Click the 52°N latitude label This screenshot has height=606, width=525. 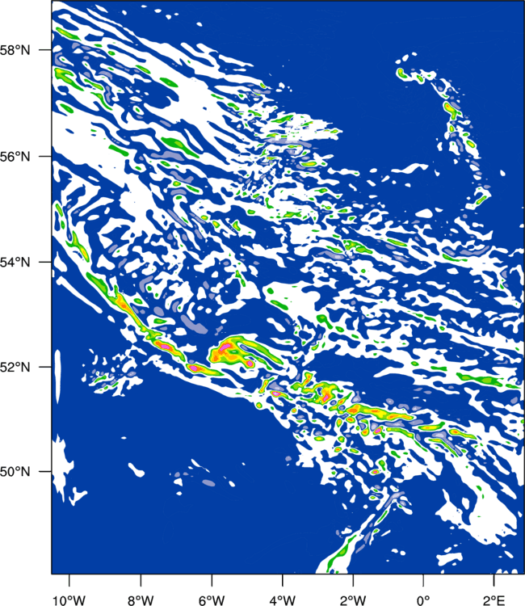[x=15, y=367]
